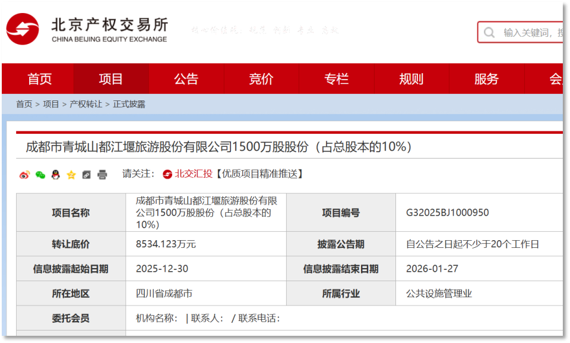Image resolution: width=570 pixels, height=343 pixels.
Task: Open the 竞价 section
Action: pyautogui.click(x=261, y=78)
